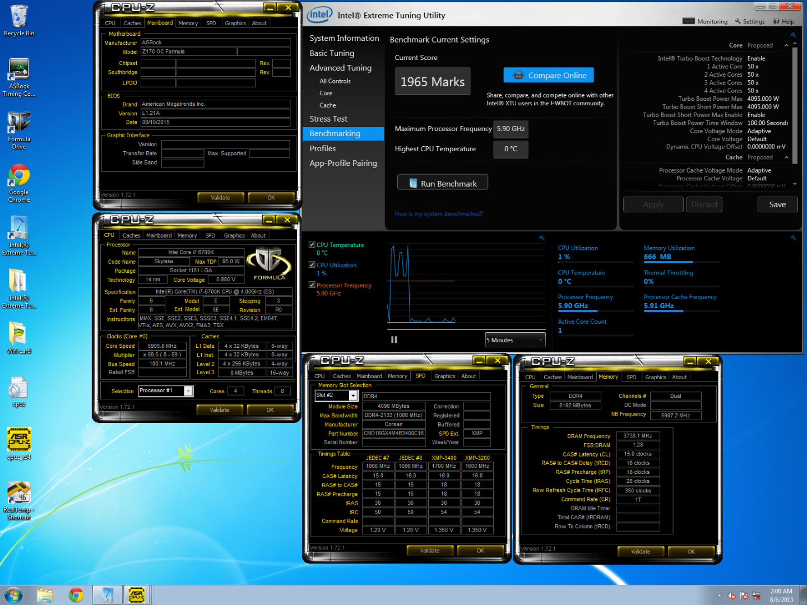Switch to SPD tab in Memory CPU-Z window
Image resolution: width=807 pixels, height=605 pixels.
631,378
